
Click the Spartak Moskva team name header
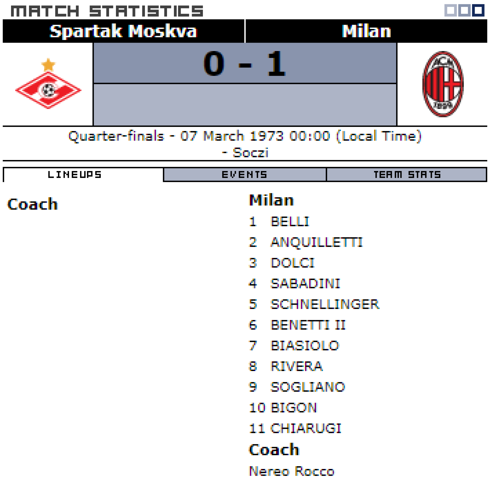pos(123,31)
